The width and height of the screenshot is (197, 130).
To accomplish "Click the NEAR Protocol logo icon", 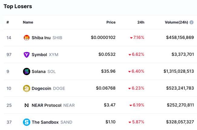I will point(27,105).
